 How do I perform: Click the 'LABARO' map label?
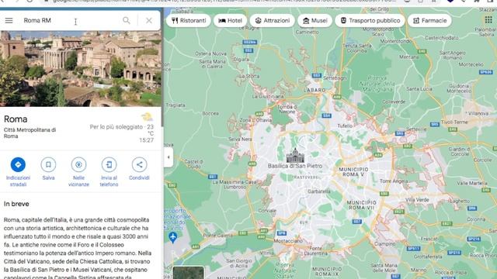(315, 90)
